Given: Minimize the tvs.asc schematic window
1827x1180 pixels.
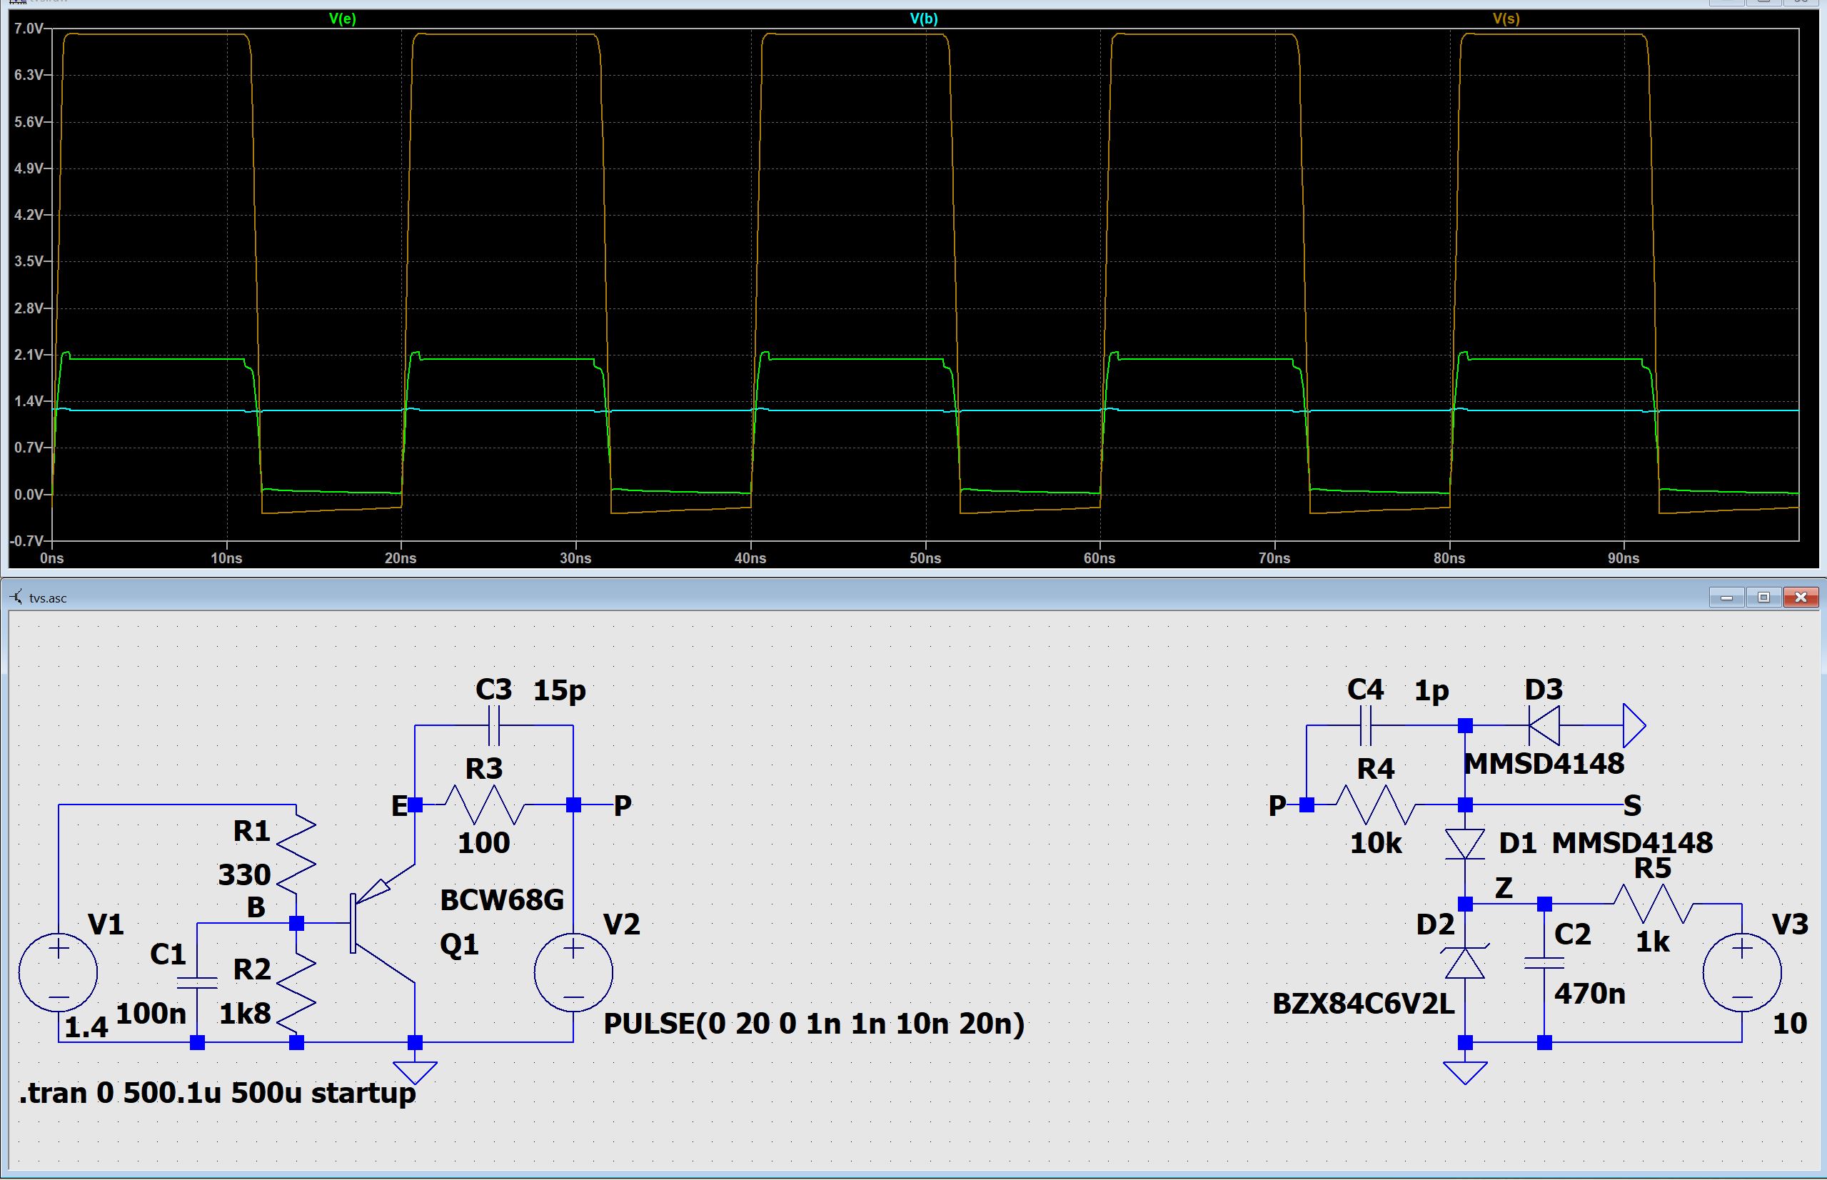Looking at the screenshot, I should [x=1726, y=597].
